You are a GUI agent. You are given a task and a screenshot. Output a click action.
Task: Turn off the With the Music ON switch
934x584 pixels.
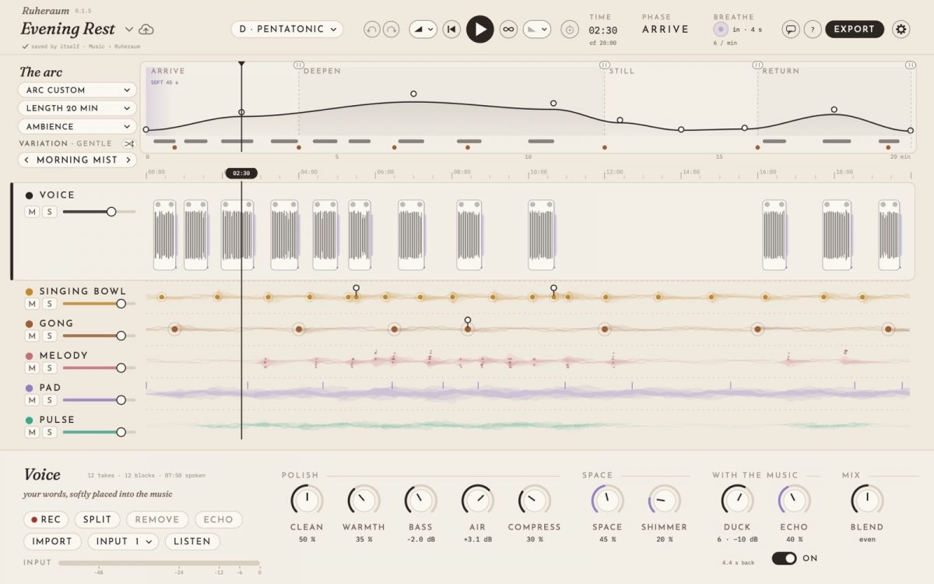pos(784,558)
